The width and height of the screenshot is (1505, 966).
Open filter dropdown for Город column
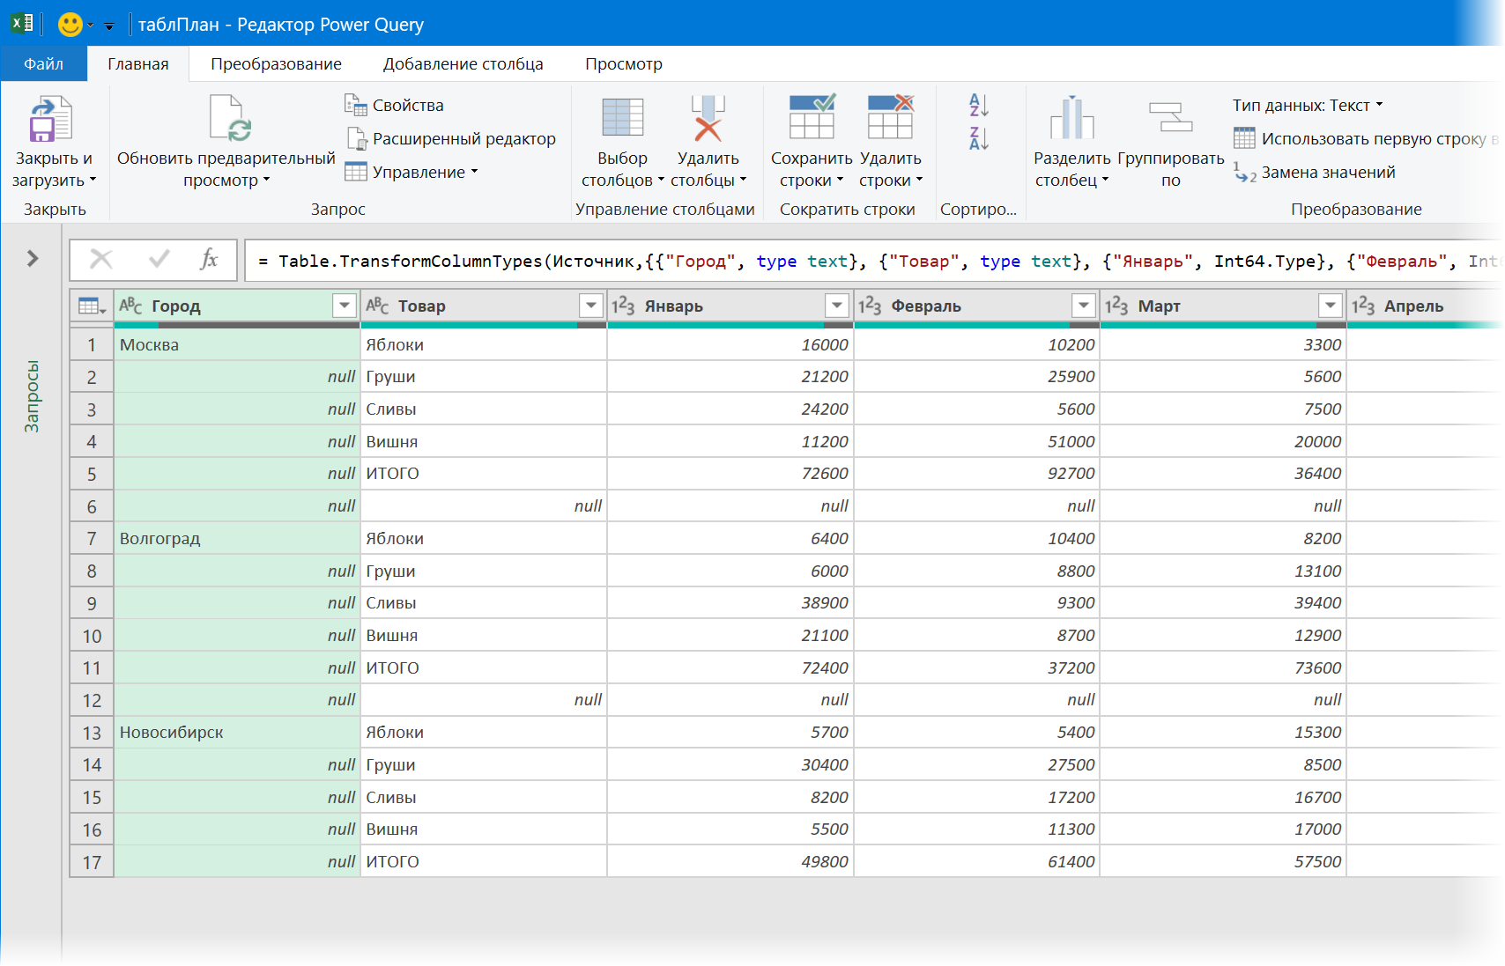[x=345, y=306]
